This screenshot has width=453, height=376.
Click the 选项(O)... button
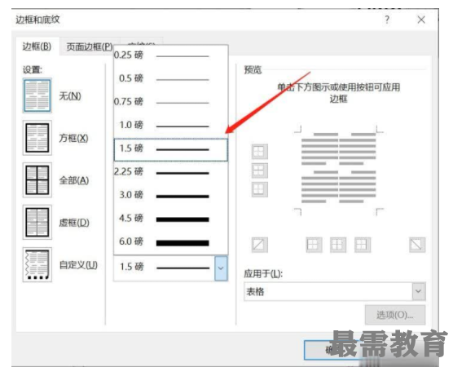pos(395,315)
